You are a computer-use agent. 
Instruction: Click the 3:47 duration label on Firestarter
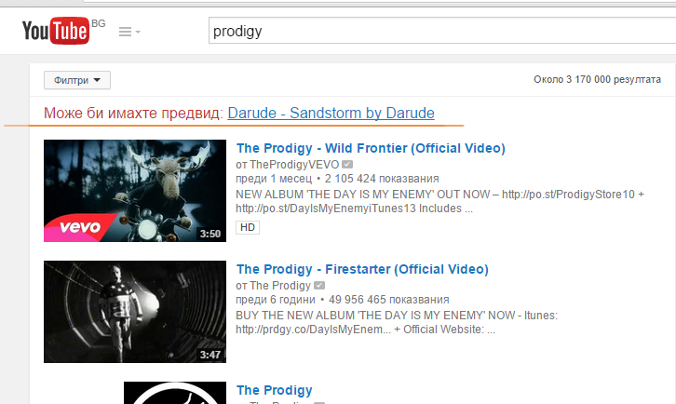210,355
